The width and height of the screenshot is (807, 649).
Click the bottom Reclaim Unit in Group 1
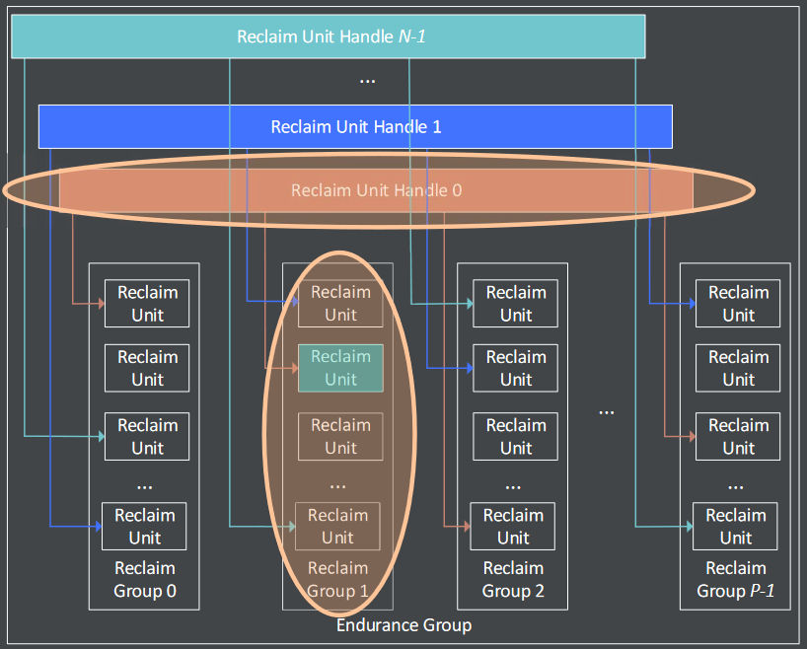[337, 527]
